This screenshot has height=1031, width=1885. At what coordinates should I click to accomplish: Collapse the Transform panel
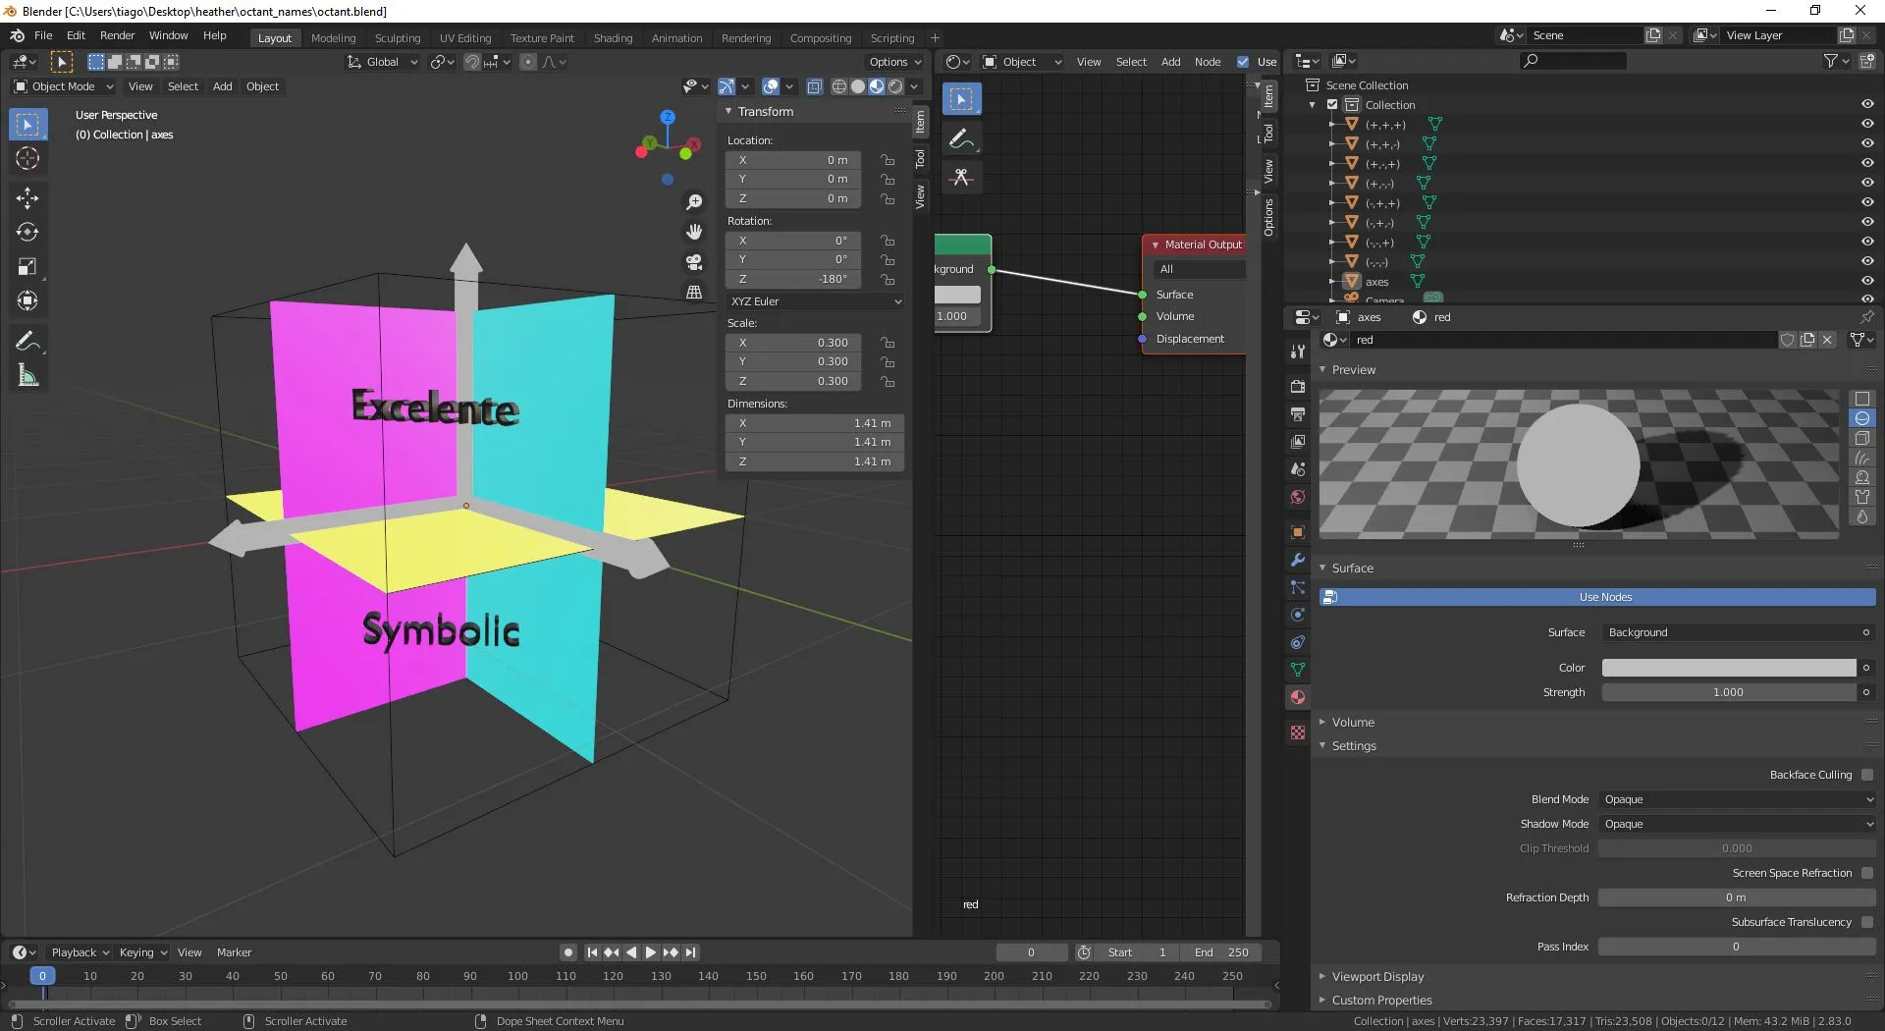[x=765, y=112]
